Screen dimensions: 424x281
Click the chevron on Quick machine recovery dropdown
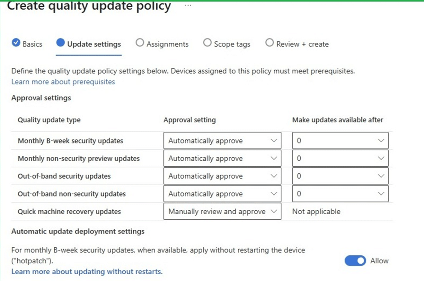pyautogui.click(x=274, y=211)
